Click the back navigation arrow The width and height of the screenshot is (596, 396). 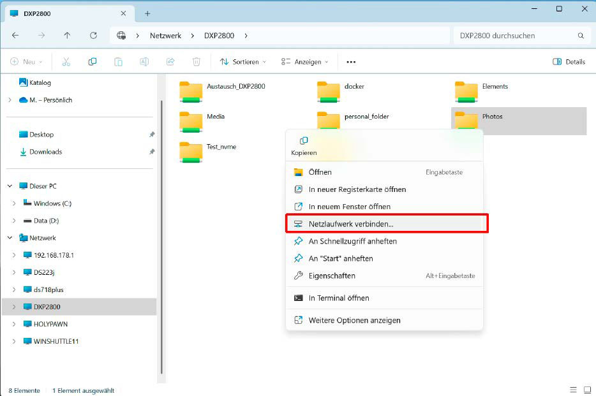[16, 35]
